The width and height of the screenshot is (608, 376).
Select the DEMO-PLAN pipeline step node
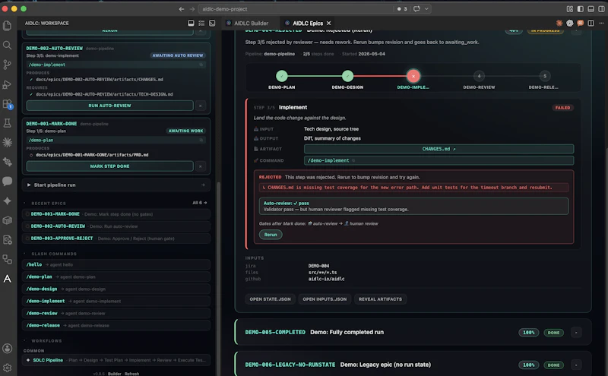[282, 76]
